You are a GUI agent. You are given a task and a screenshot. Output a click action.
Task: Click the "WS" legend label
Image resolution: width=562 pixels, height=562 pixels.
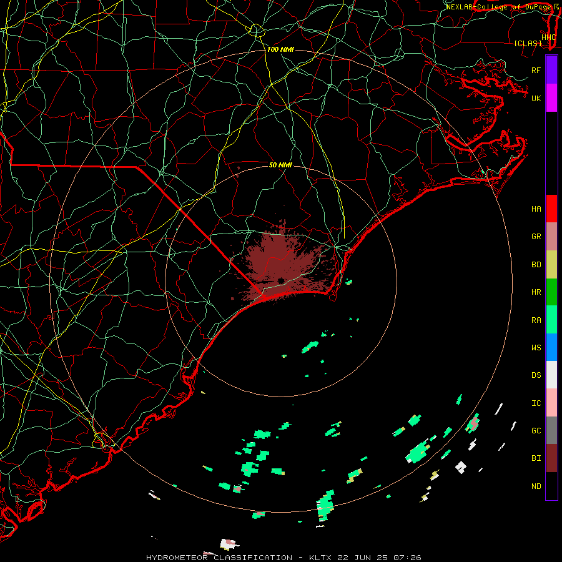[x=536, y=348]
